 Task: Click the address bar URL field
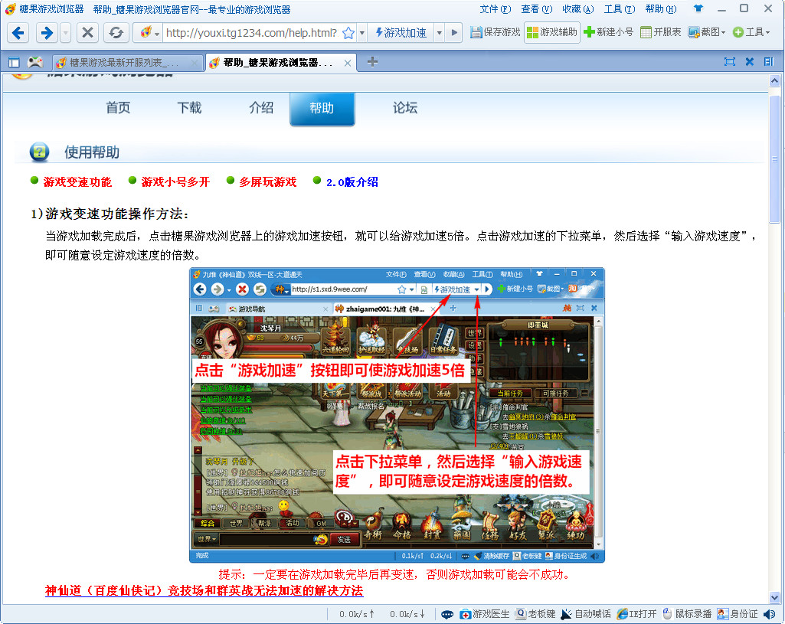252,33
